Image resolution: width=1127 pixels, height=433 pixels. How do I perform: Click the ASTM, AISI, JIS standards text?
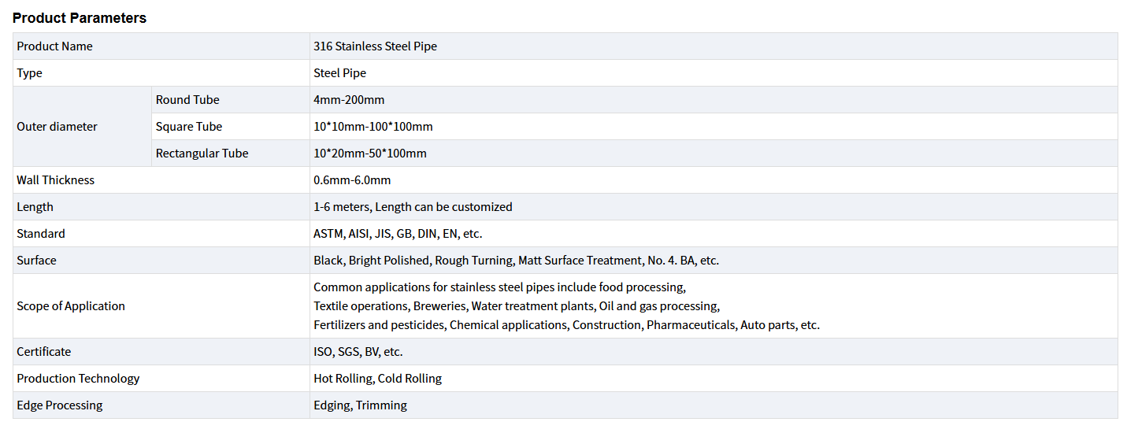point(397,234)
